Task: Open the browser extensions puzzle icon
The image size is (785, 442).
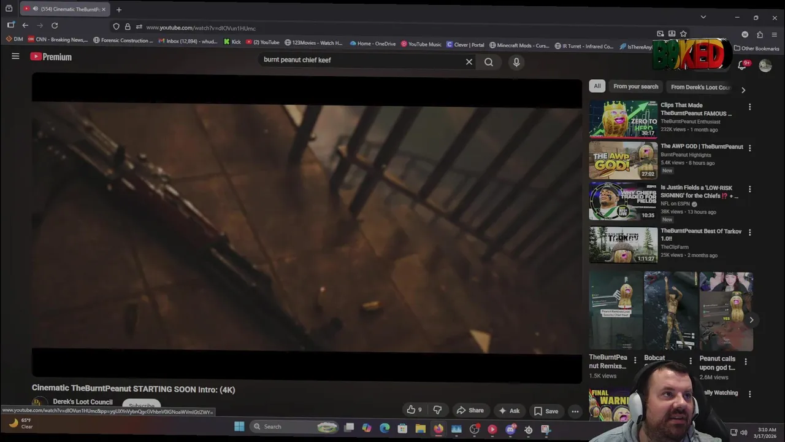Action: click(x=760, y=35)
